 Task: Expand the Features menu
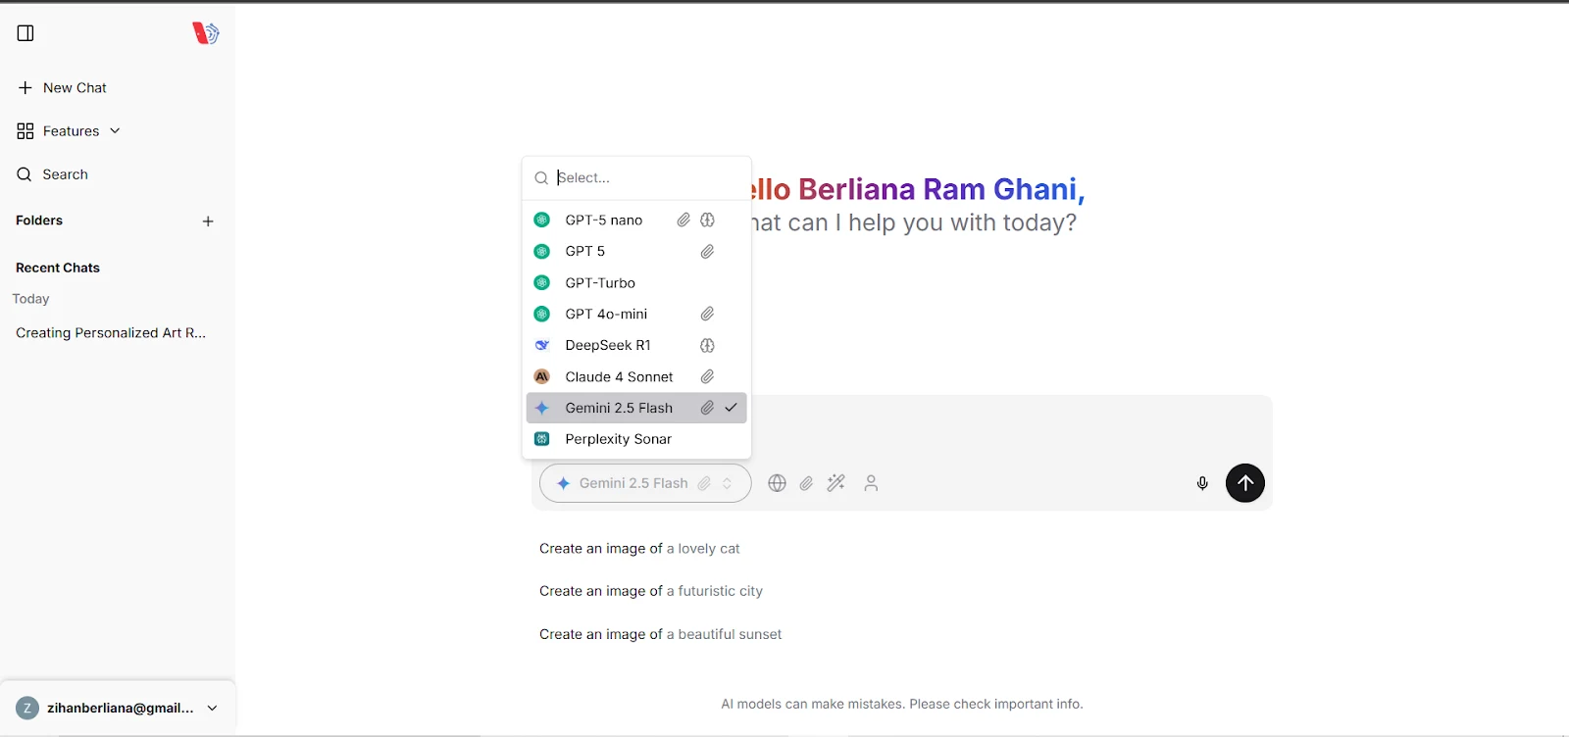(x=69, y=130)
